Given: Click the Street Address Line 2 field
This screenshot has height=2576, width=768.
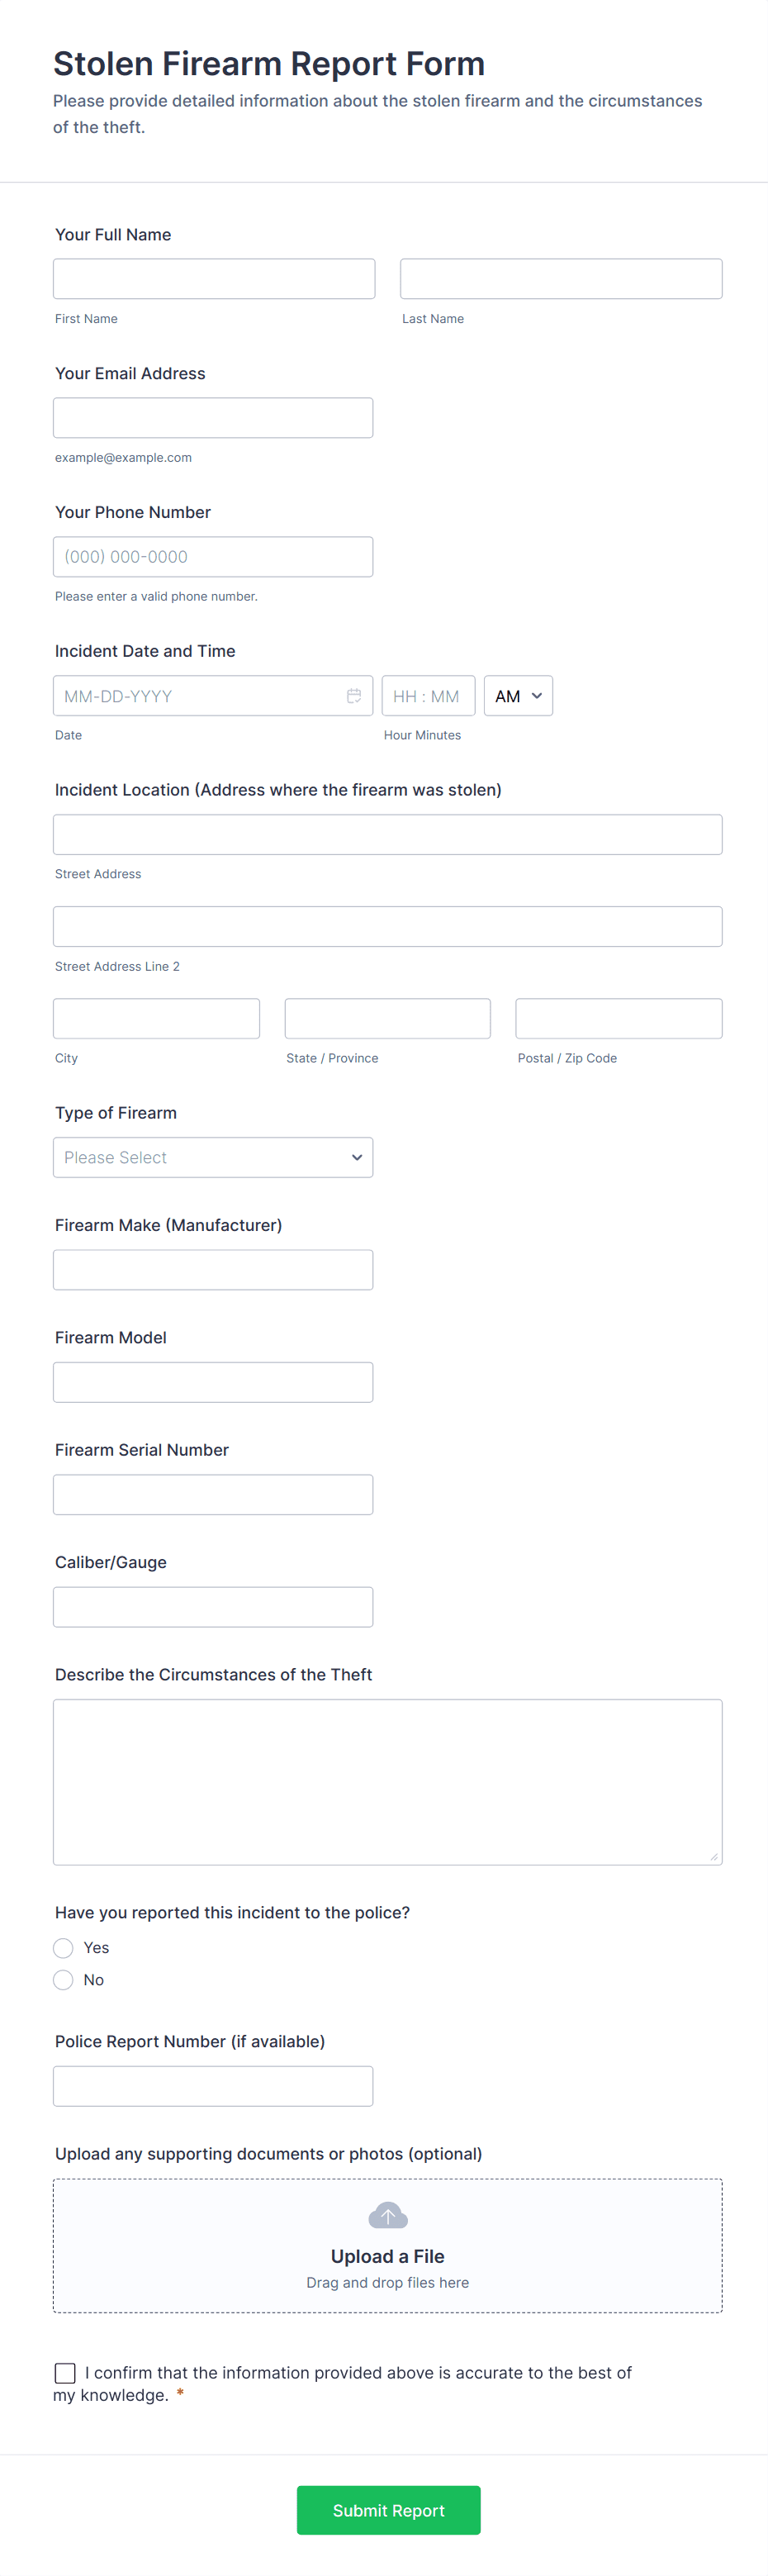Looking at the screenshot, I should tap(388, 927).
